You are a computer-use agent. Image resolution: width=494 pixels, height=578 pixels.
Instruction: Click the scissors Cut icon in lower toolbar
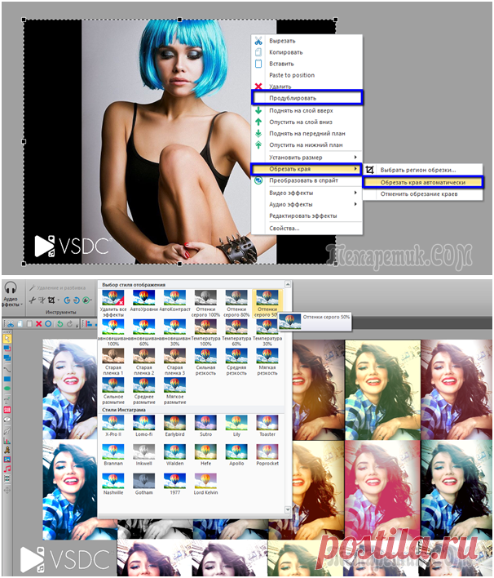11,323
